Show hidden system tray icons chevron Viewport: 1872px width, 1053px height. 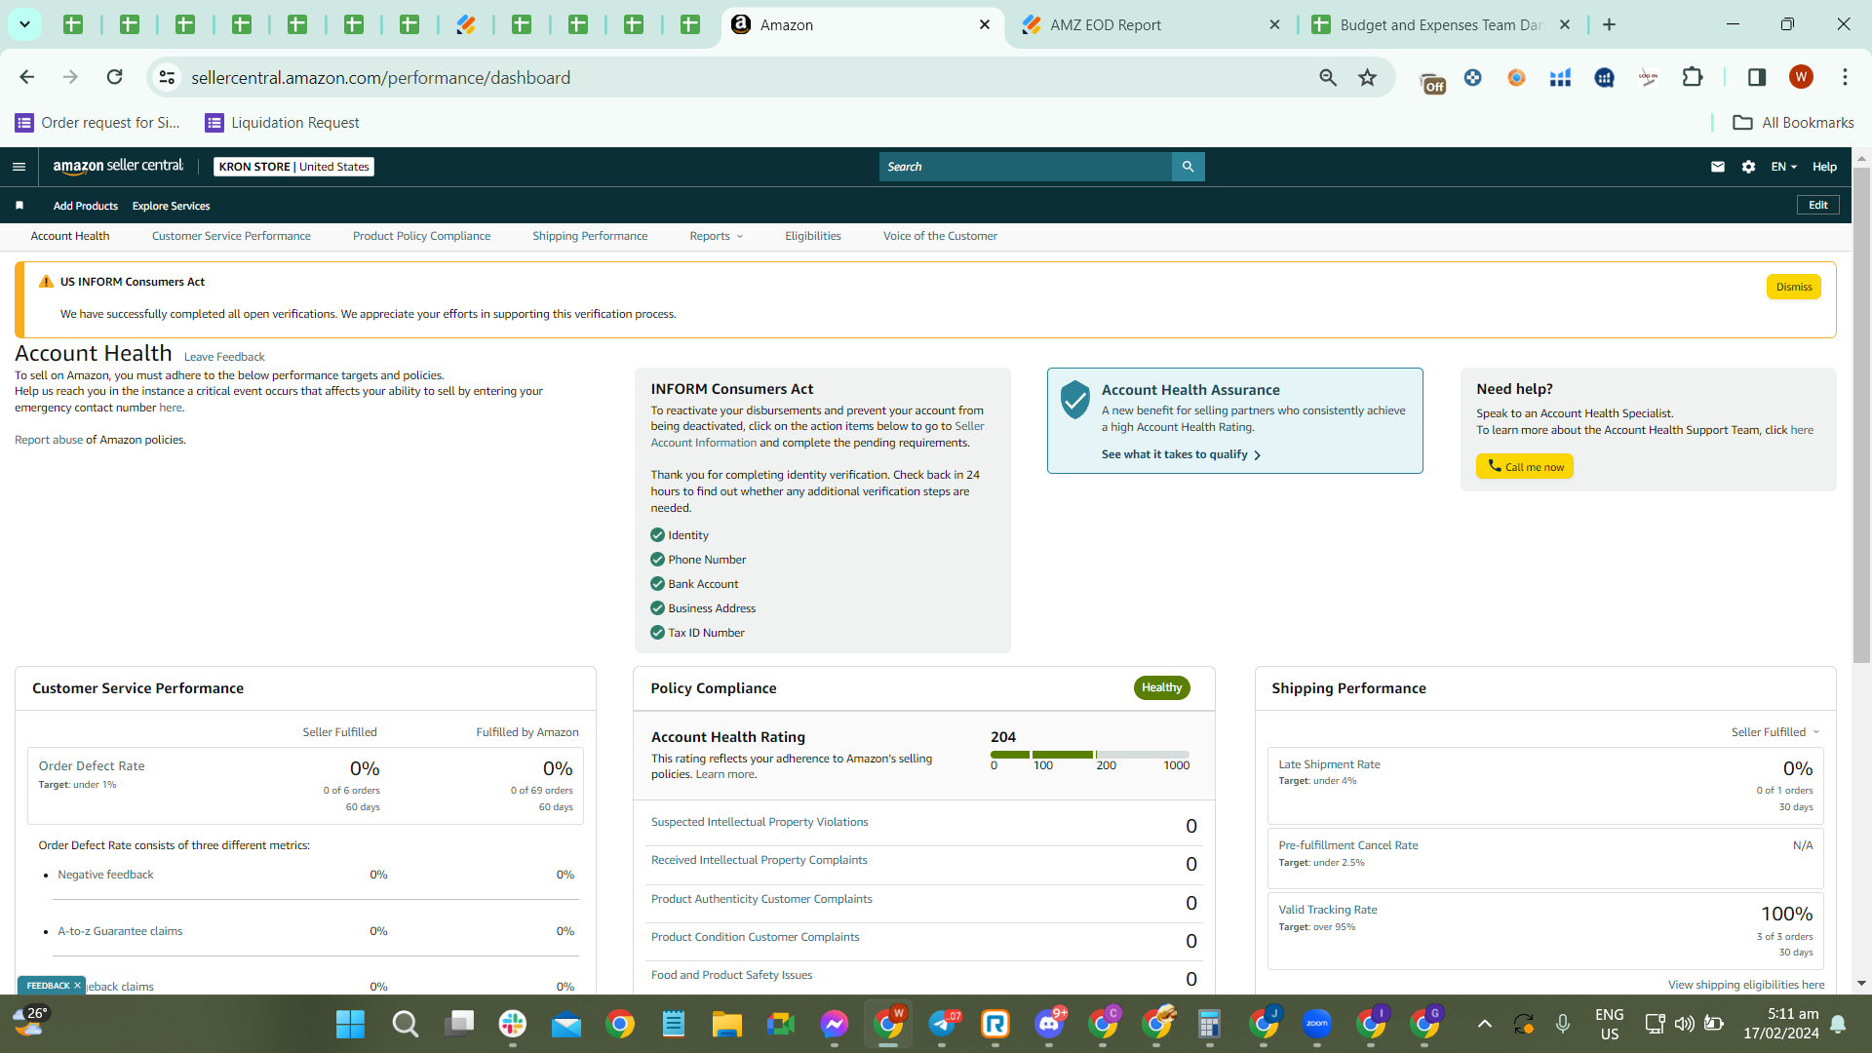pos(1484,1024)
